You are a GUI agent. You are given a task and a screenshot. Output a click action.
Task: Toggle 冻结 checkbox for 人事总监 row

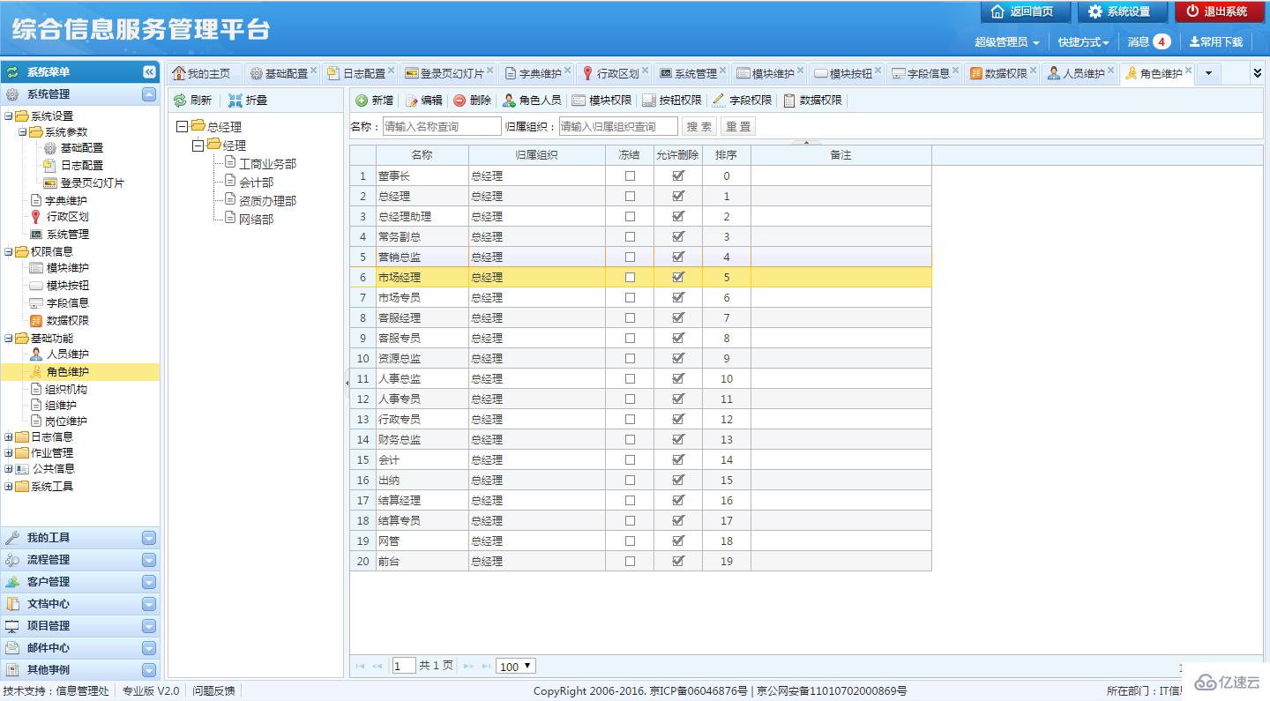pos(630,378)
